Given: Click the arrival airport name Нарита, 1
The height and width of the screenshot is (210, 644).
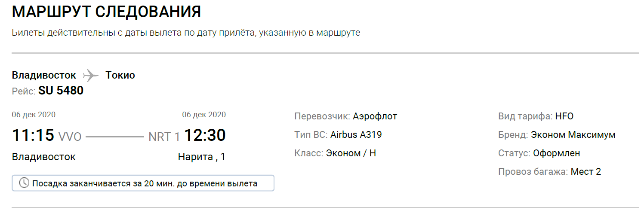Looking at the screenshot, I should point(202,157).
